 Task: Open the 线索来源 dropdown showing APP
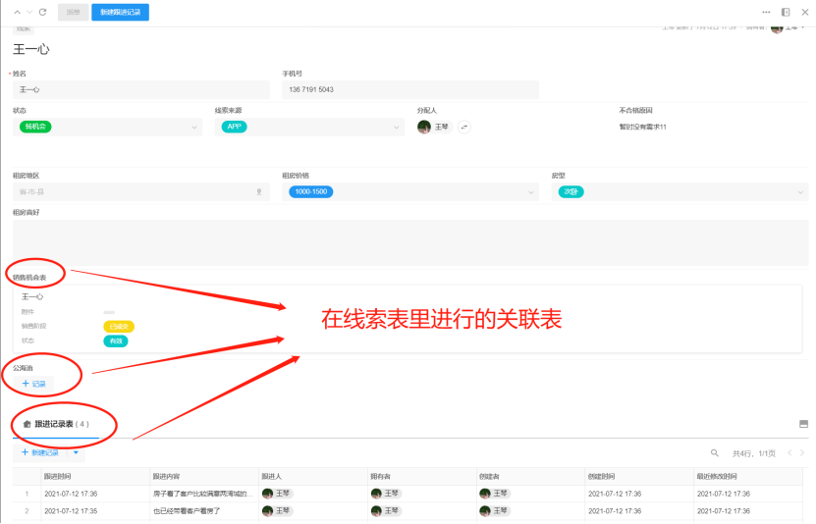click(x=309, y=127)
